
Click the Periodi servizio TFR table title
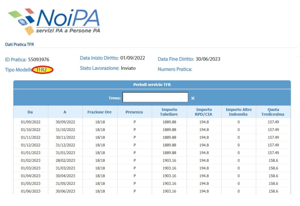pos(152,85)
